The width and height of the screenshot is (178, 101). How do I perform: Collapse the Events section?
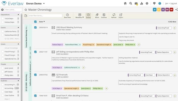(x=18, y=28)
